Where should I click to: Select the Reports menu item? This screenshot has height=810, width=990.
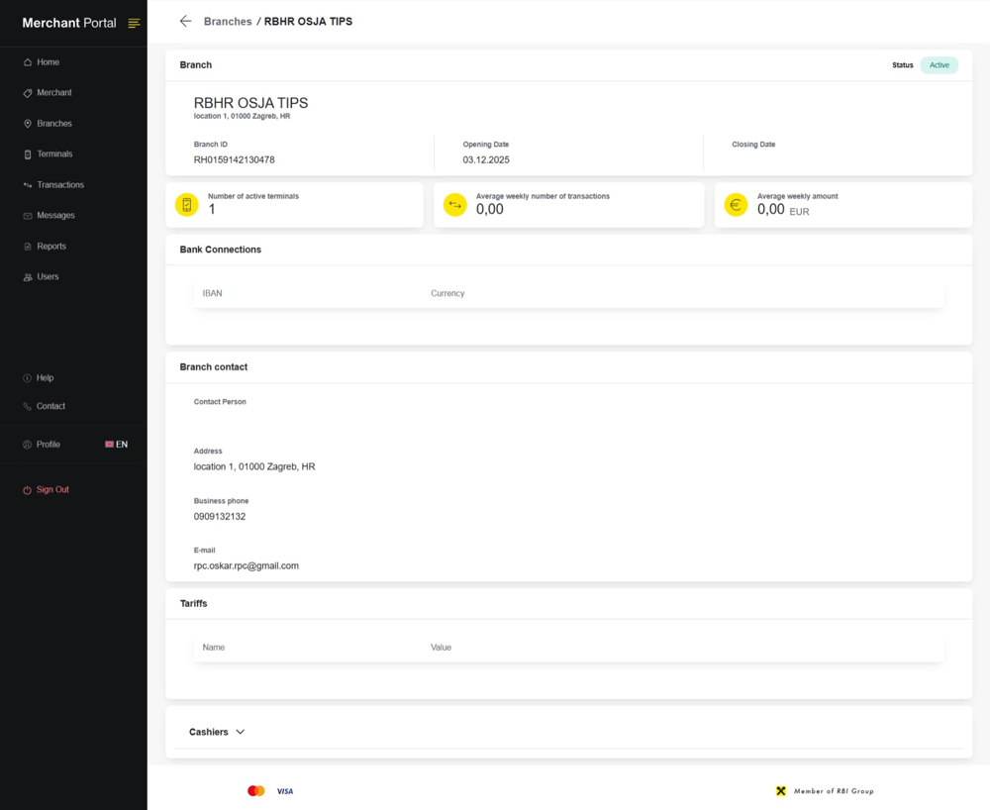(x=51, y=247)
